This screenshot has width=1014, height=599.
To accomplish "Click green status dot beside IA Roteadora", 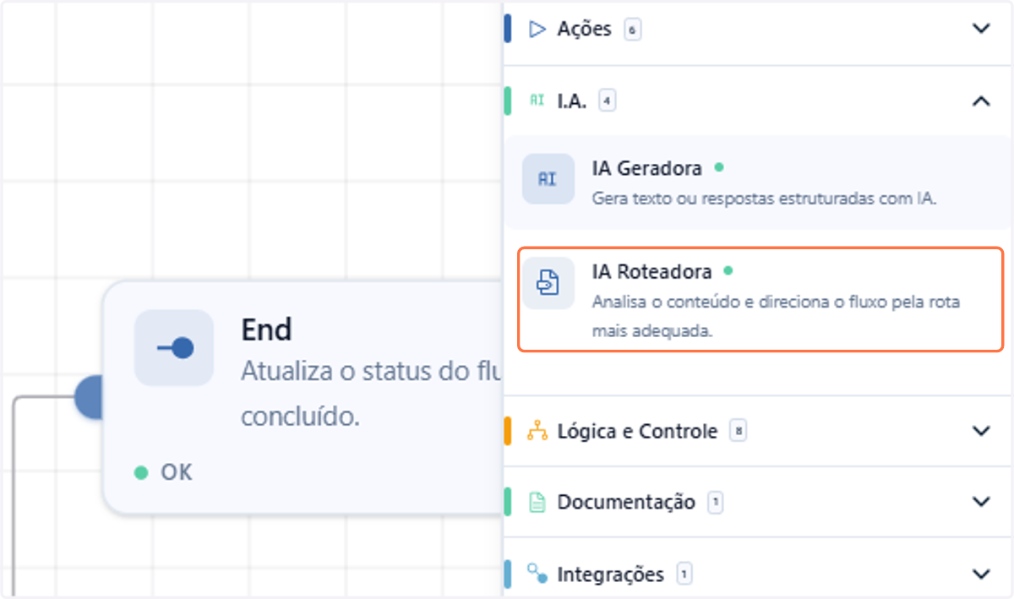I will [728, 271].
